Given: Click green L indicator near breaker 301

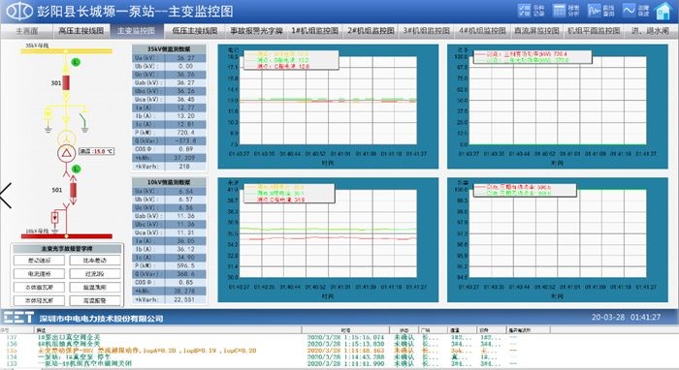Looking at the screenshot, I should 76,62.
